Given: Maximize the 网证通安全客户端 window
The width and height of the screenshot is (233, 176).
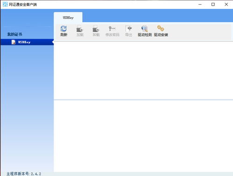Looking at the screenshot, I should [x=213, y=4].
